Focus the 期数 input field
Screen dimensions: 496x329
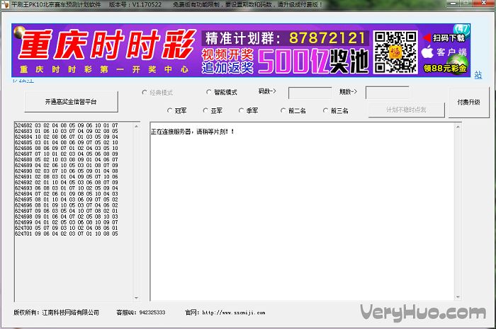[388, 93]
